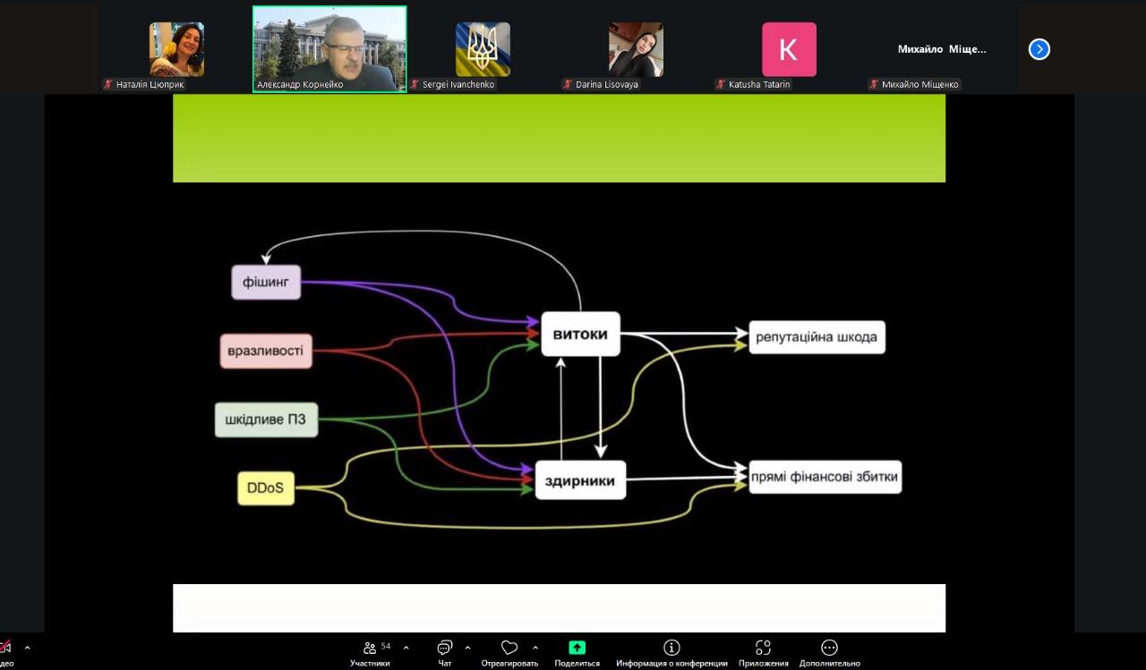This screenshot has width=1146, height=670.
Task: Select Александр Корнейко's video thumbnail
Action: [x=329, y=49]
